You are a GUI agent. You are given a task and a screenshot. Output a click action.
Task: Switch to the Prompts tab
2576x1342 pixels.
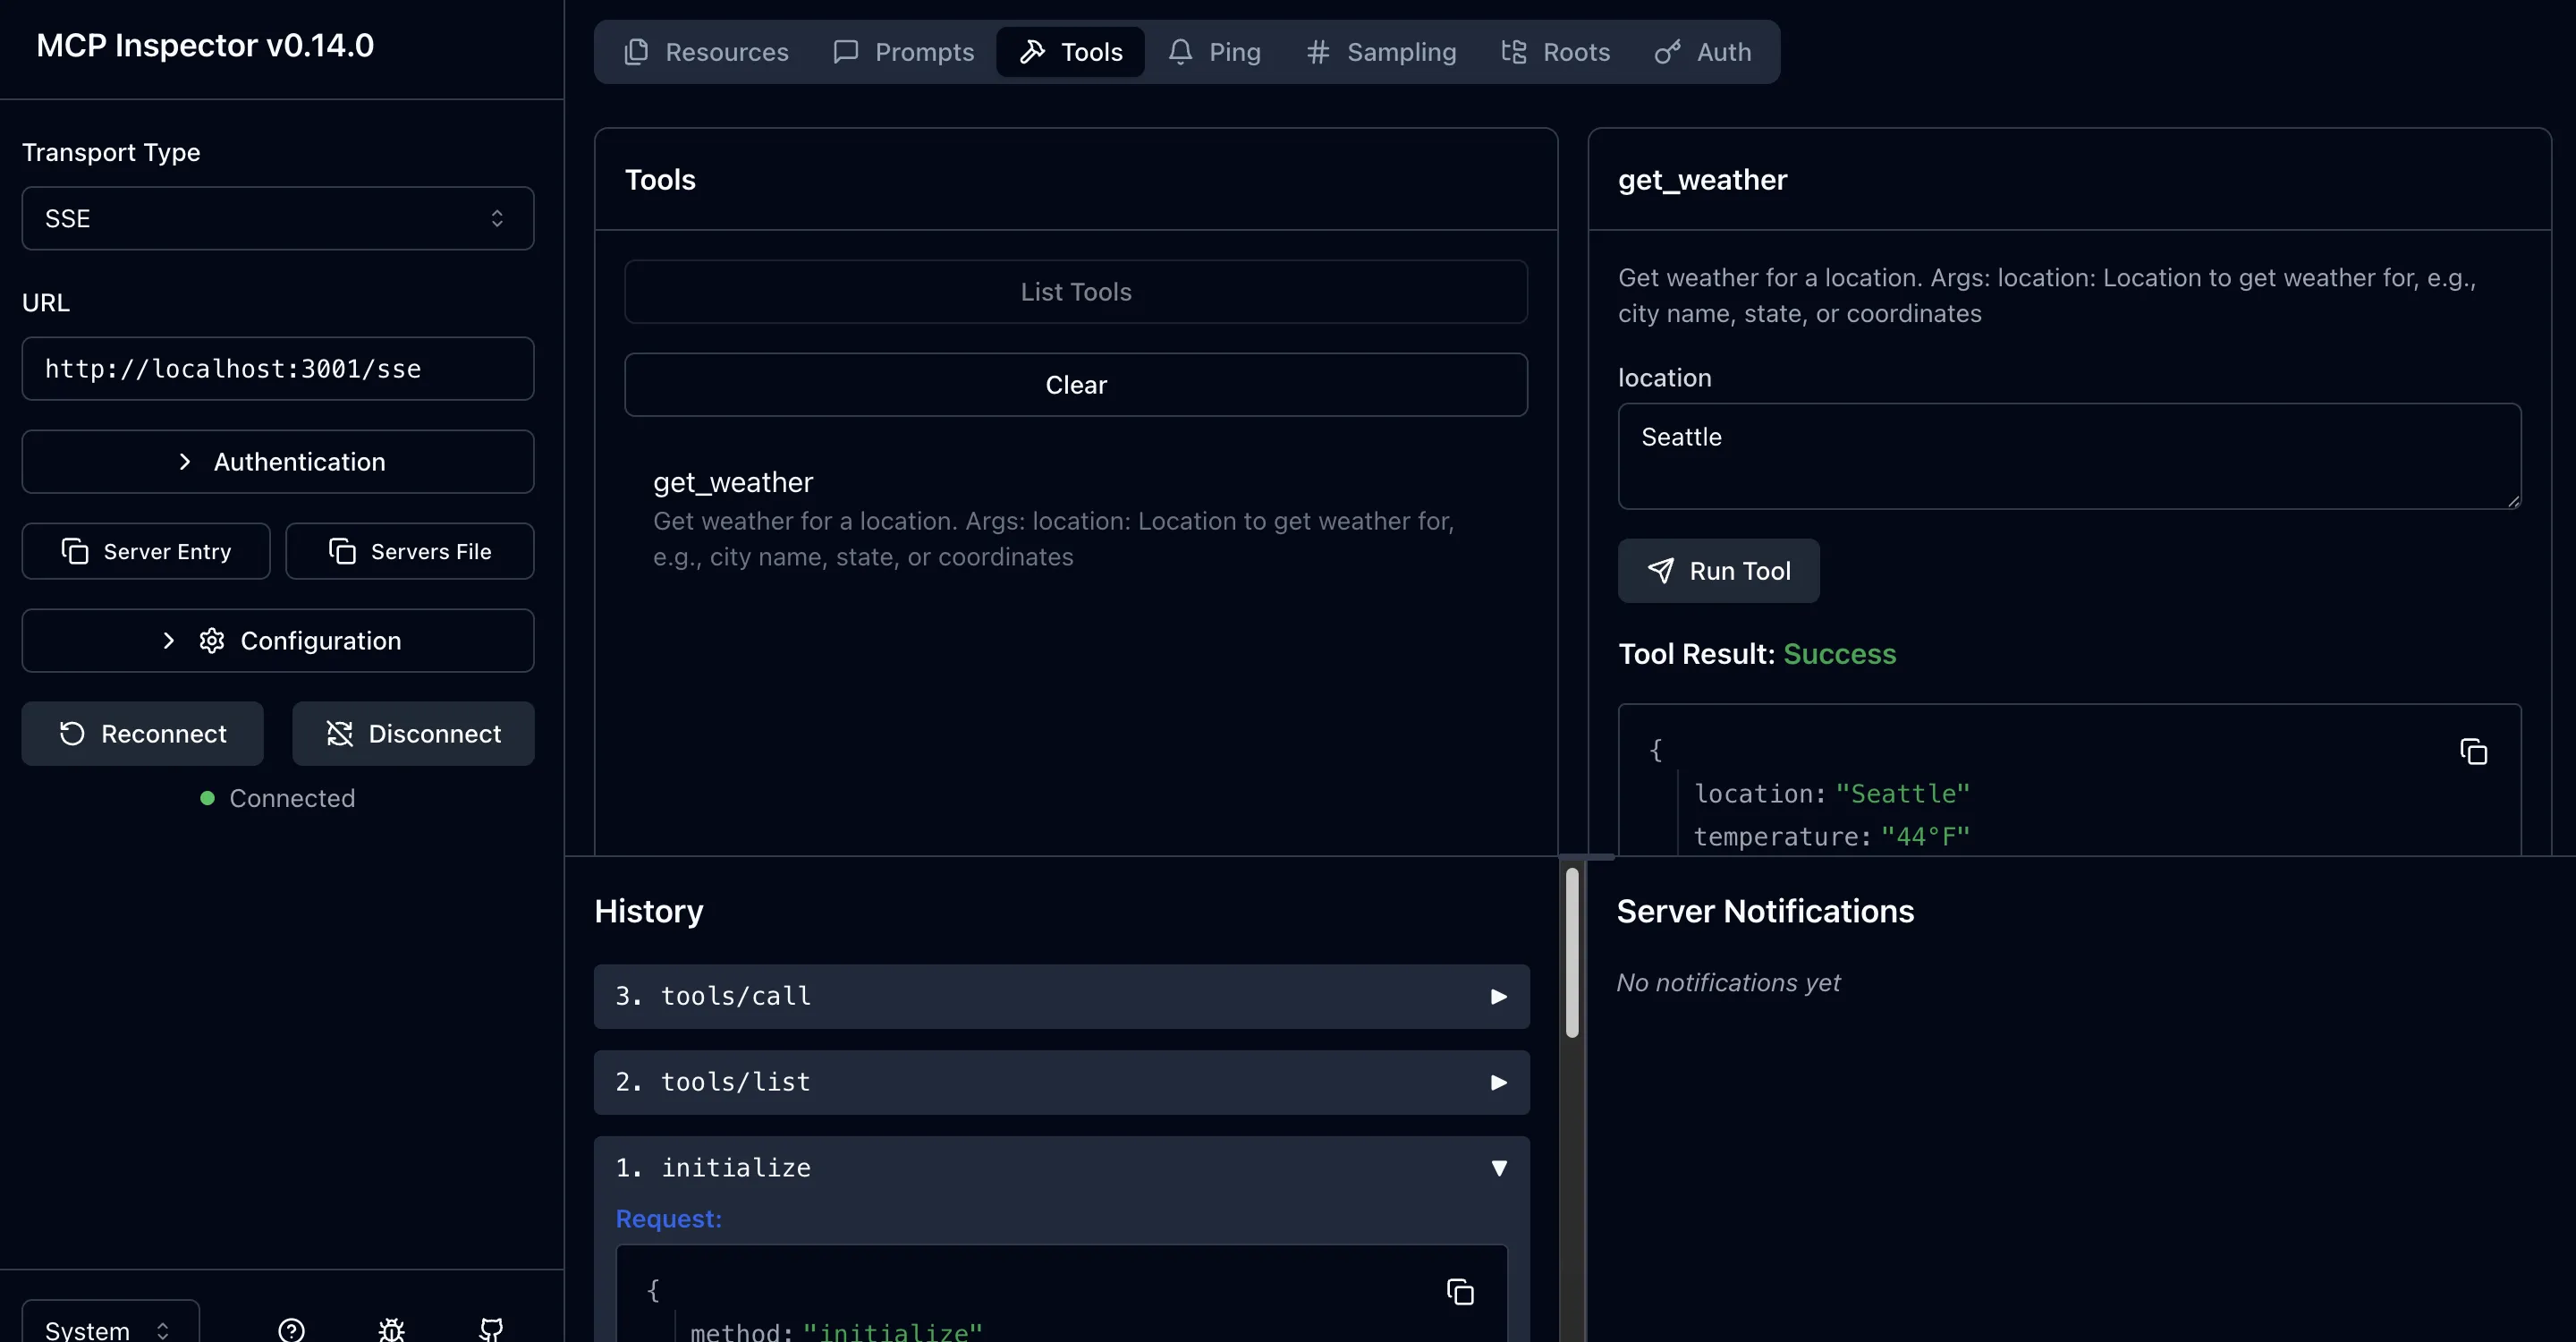903,52
